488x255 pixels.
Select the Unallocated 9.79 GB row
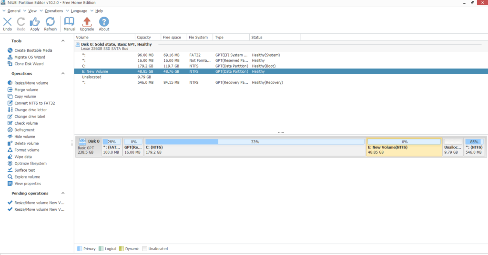pos(281,77)
